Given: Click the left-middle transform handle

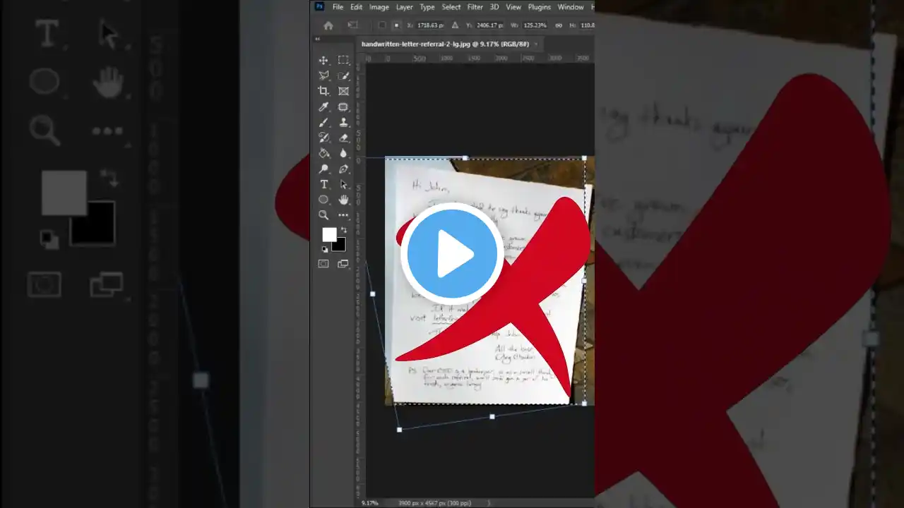Looking at the screenshot, I should [x=373, y=294].
